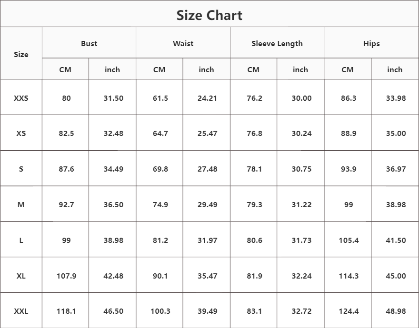This screenshot has height=328, width=419.
Task: Select the XXS size row label
Action: (21, 98)
